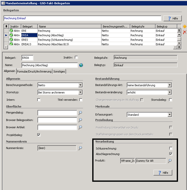Switch to the Sonstiges tab
This screenshot has width=187, height=190.
[59, 71]
